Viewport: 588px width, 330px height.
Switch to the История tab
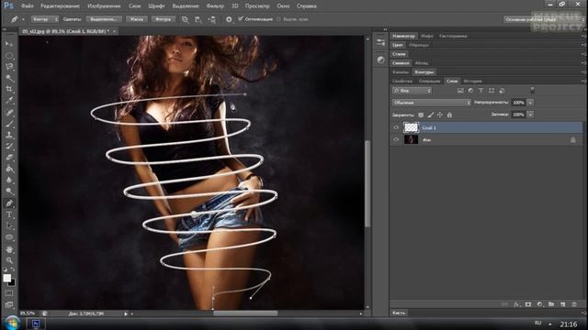click(x=472, y=81)
